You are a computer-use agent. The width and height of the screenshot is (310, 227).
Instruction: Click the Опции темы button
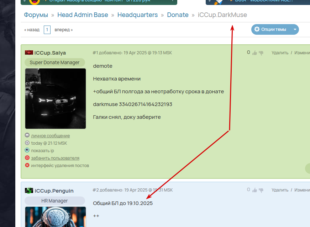point(275,29)
